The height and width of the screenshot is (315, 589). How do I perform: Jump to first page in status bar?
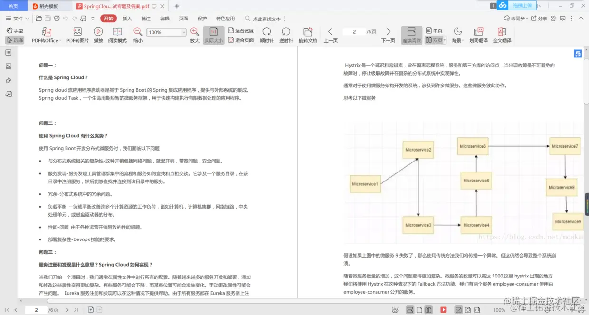click(7, 310)
